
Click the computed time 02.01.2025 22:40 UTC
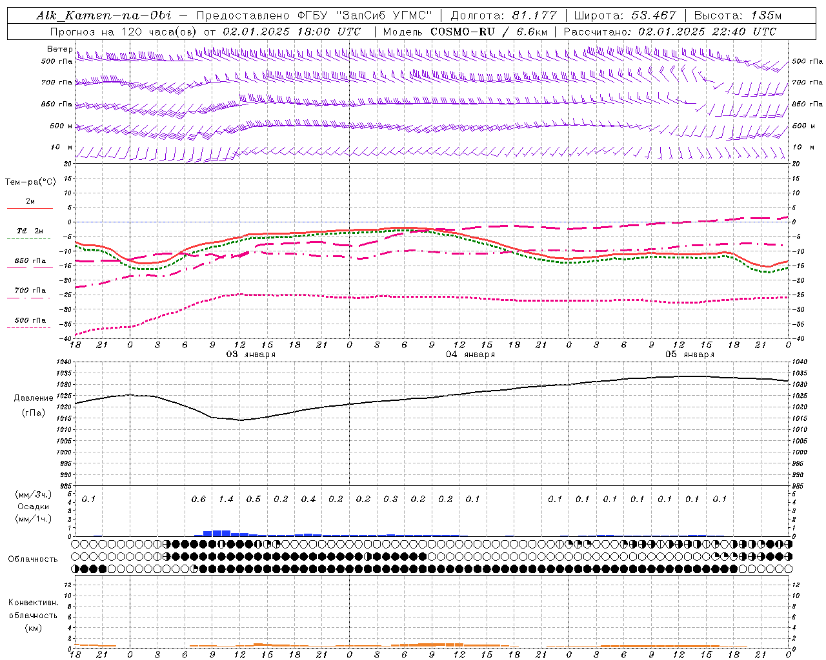[707, 32]
